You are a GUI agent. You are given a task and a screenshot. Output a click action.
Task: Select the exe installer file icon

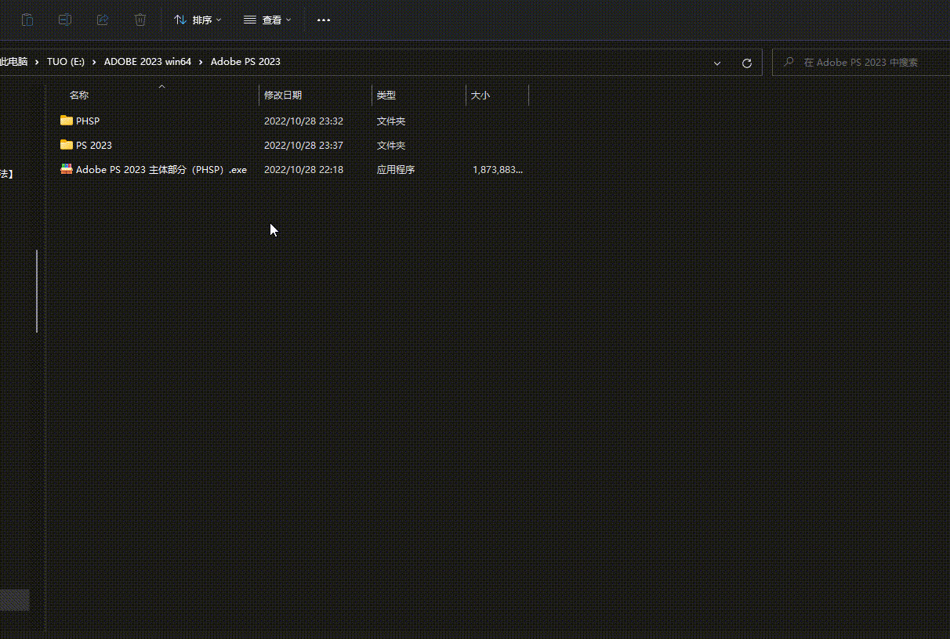point(67,169)
